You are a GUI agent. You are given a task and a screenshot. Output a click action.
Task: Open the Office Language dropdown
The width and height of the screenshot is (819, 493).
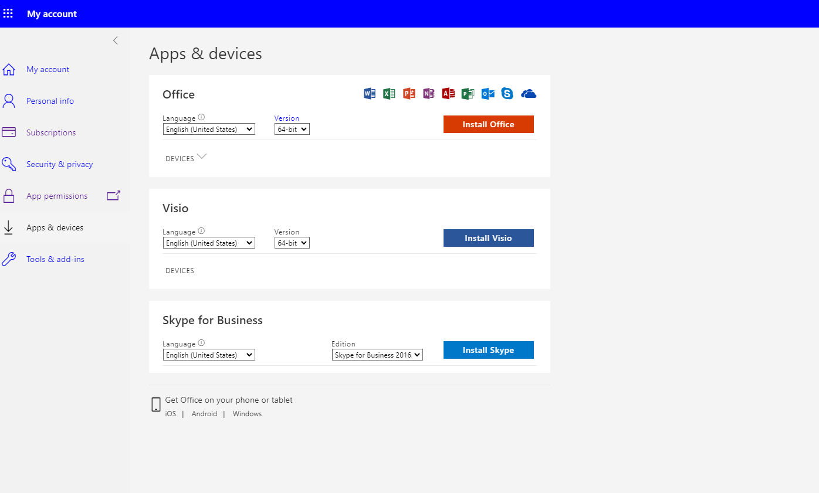click(x=209, y=129)
